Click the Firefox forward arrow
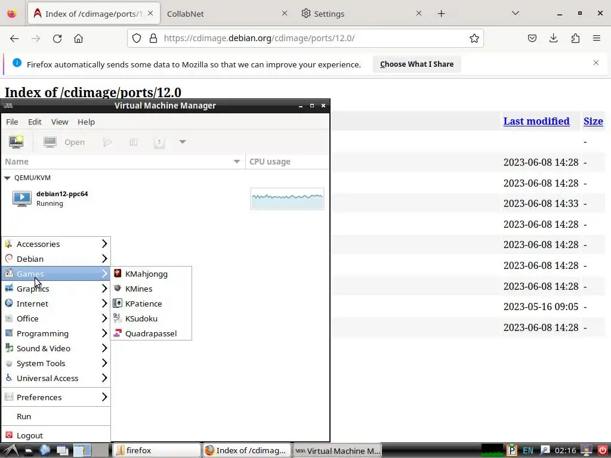The height and width of the screenshot is (458, 611). 36,38
